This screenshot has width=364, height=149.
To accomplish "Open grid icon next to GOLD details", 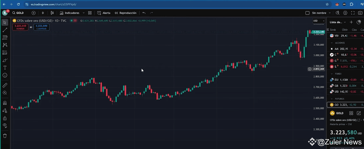I will pyautogui.click(x=351, y=113).
